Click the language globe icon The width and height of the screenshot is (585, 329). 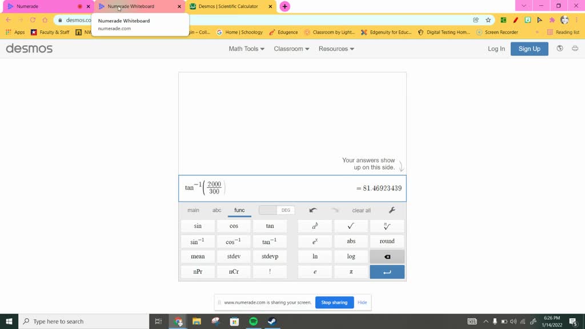click(x=559, y=49)
